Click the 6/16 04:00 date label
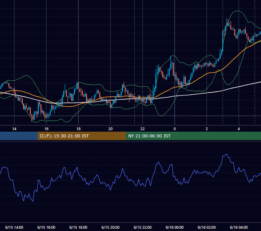The image size is (261, 231). [x=239, y=227]
